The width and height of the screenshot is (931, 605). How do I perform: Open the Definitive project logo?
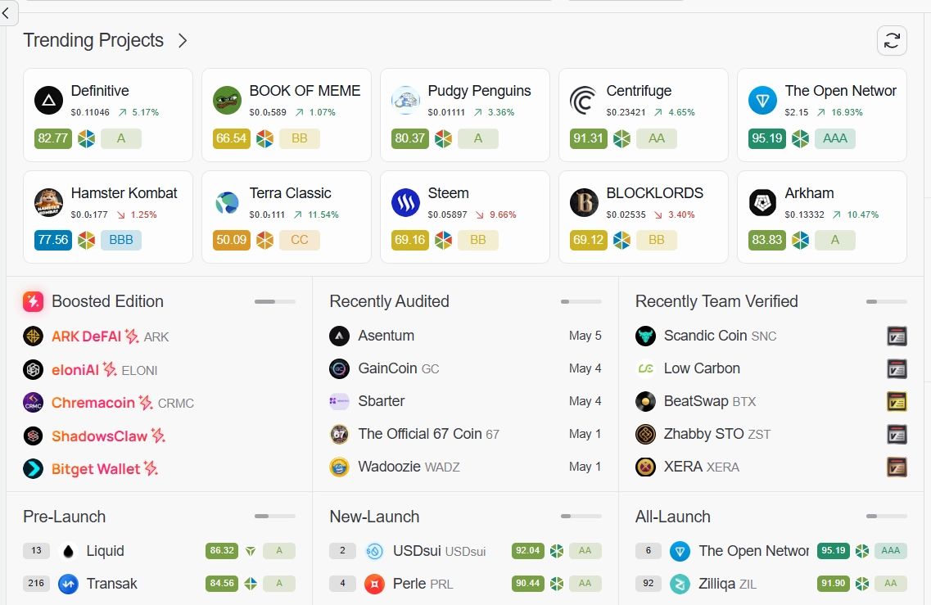(48, 101)
